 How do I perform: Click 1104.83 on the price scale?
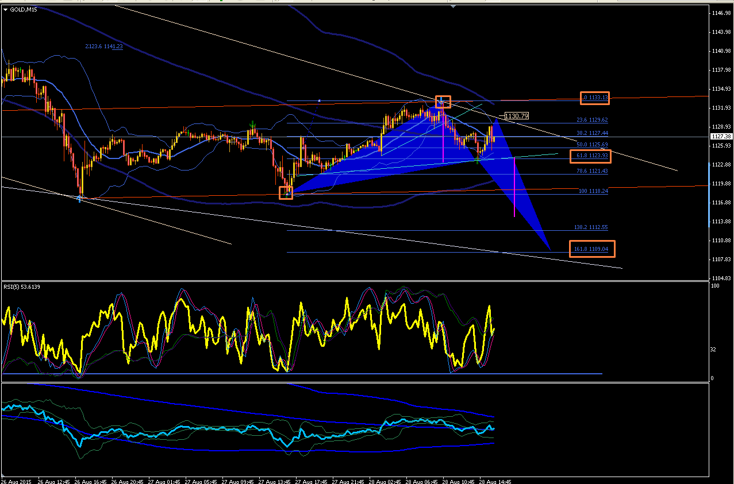[721, 278]
